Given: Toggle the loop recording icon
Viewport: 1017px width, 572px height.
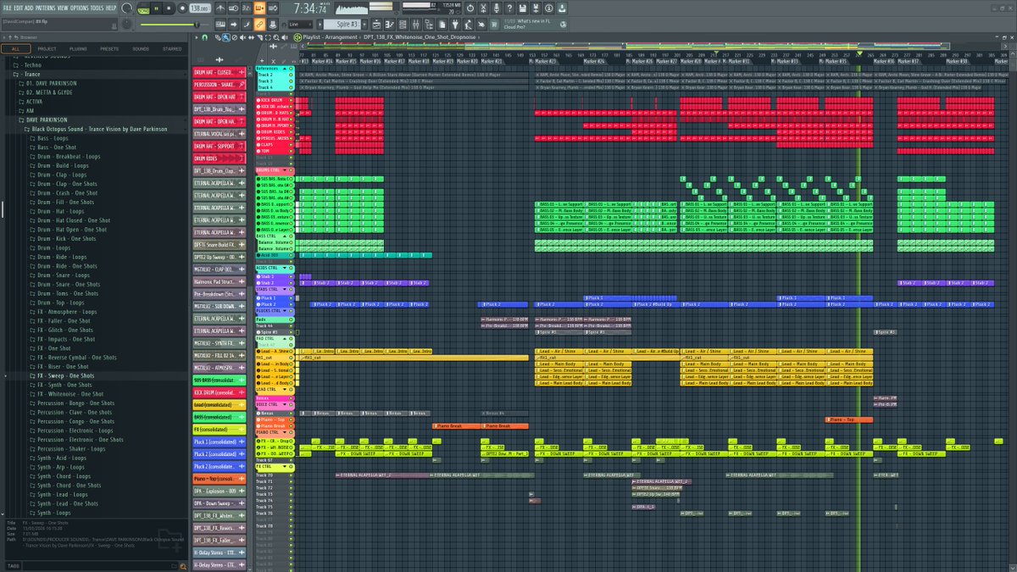Looking at the screenshot, I should 273,8.
